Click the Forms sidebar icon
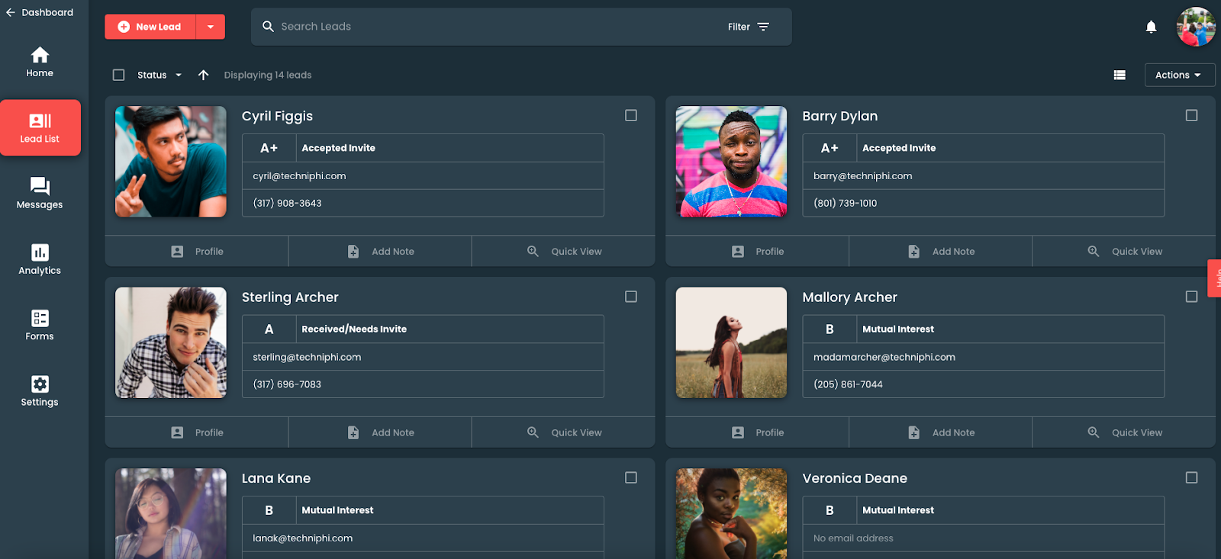This screenshot has width=1221, height=559. click(40, 318)
